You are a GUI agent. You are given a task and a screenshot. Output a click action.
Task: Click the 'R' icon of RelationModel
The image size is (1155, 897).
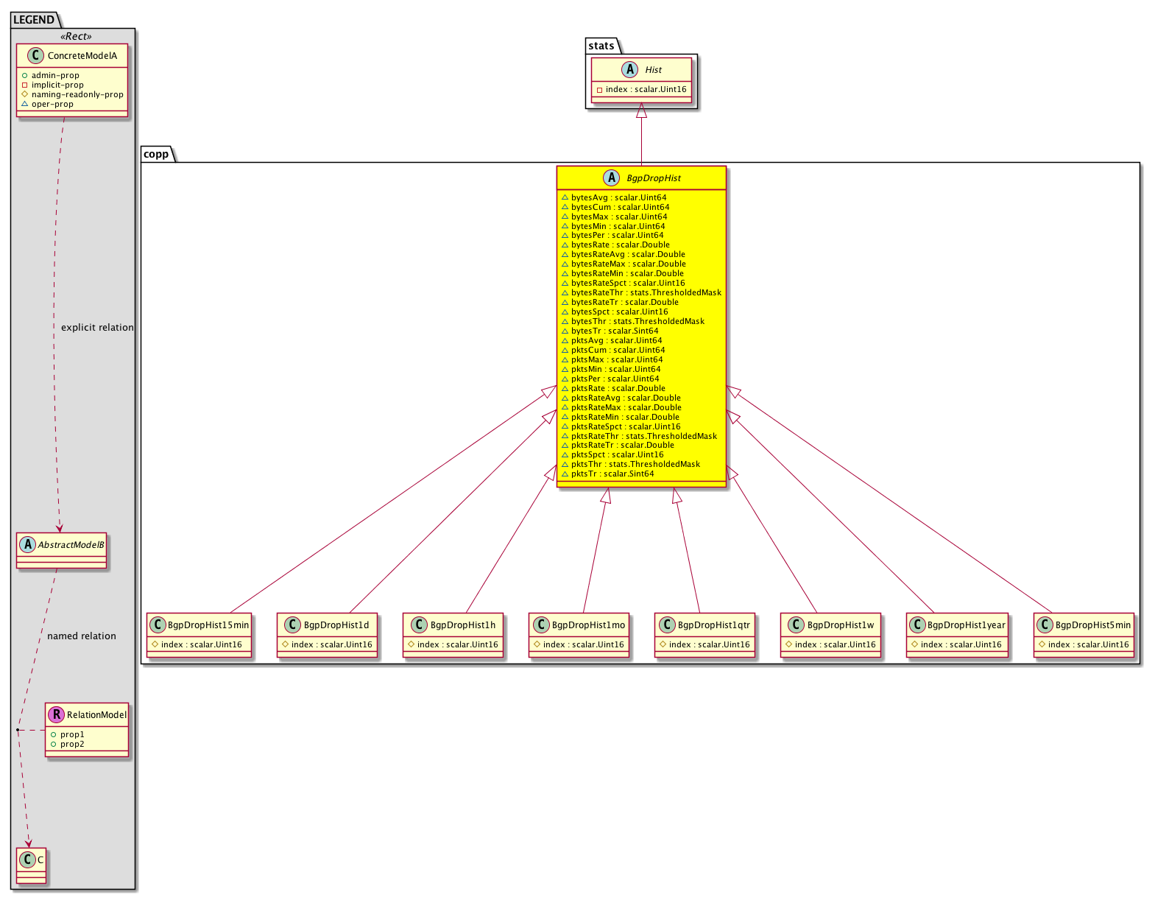coord(56,714)
